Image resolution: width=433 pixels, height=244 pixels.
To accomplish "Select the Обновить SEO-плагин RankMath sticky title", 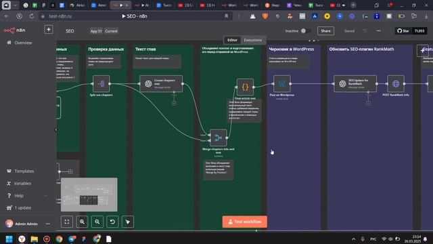I will click(361, 49).
